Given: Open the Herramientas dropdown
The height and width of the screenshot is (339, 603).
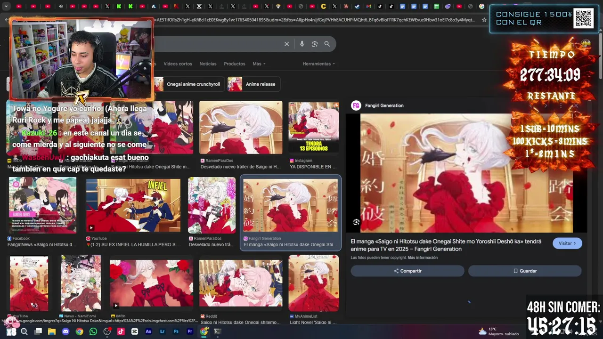Looking at the screenshot, I should (319, 64).
